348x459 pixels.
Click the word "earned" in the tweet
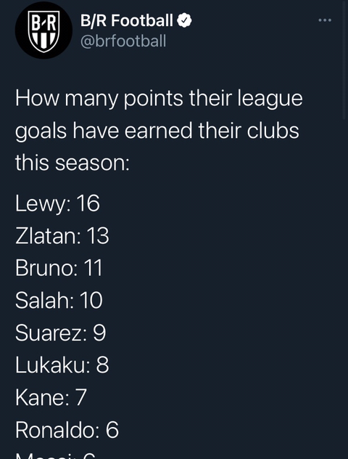click(158, 131)
